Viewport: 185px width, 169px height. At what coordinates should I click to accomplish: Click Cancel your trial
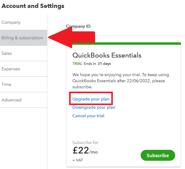pyautogui.click(x=88, y=116)
